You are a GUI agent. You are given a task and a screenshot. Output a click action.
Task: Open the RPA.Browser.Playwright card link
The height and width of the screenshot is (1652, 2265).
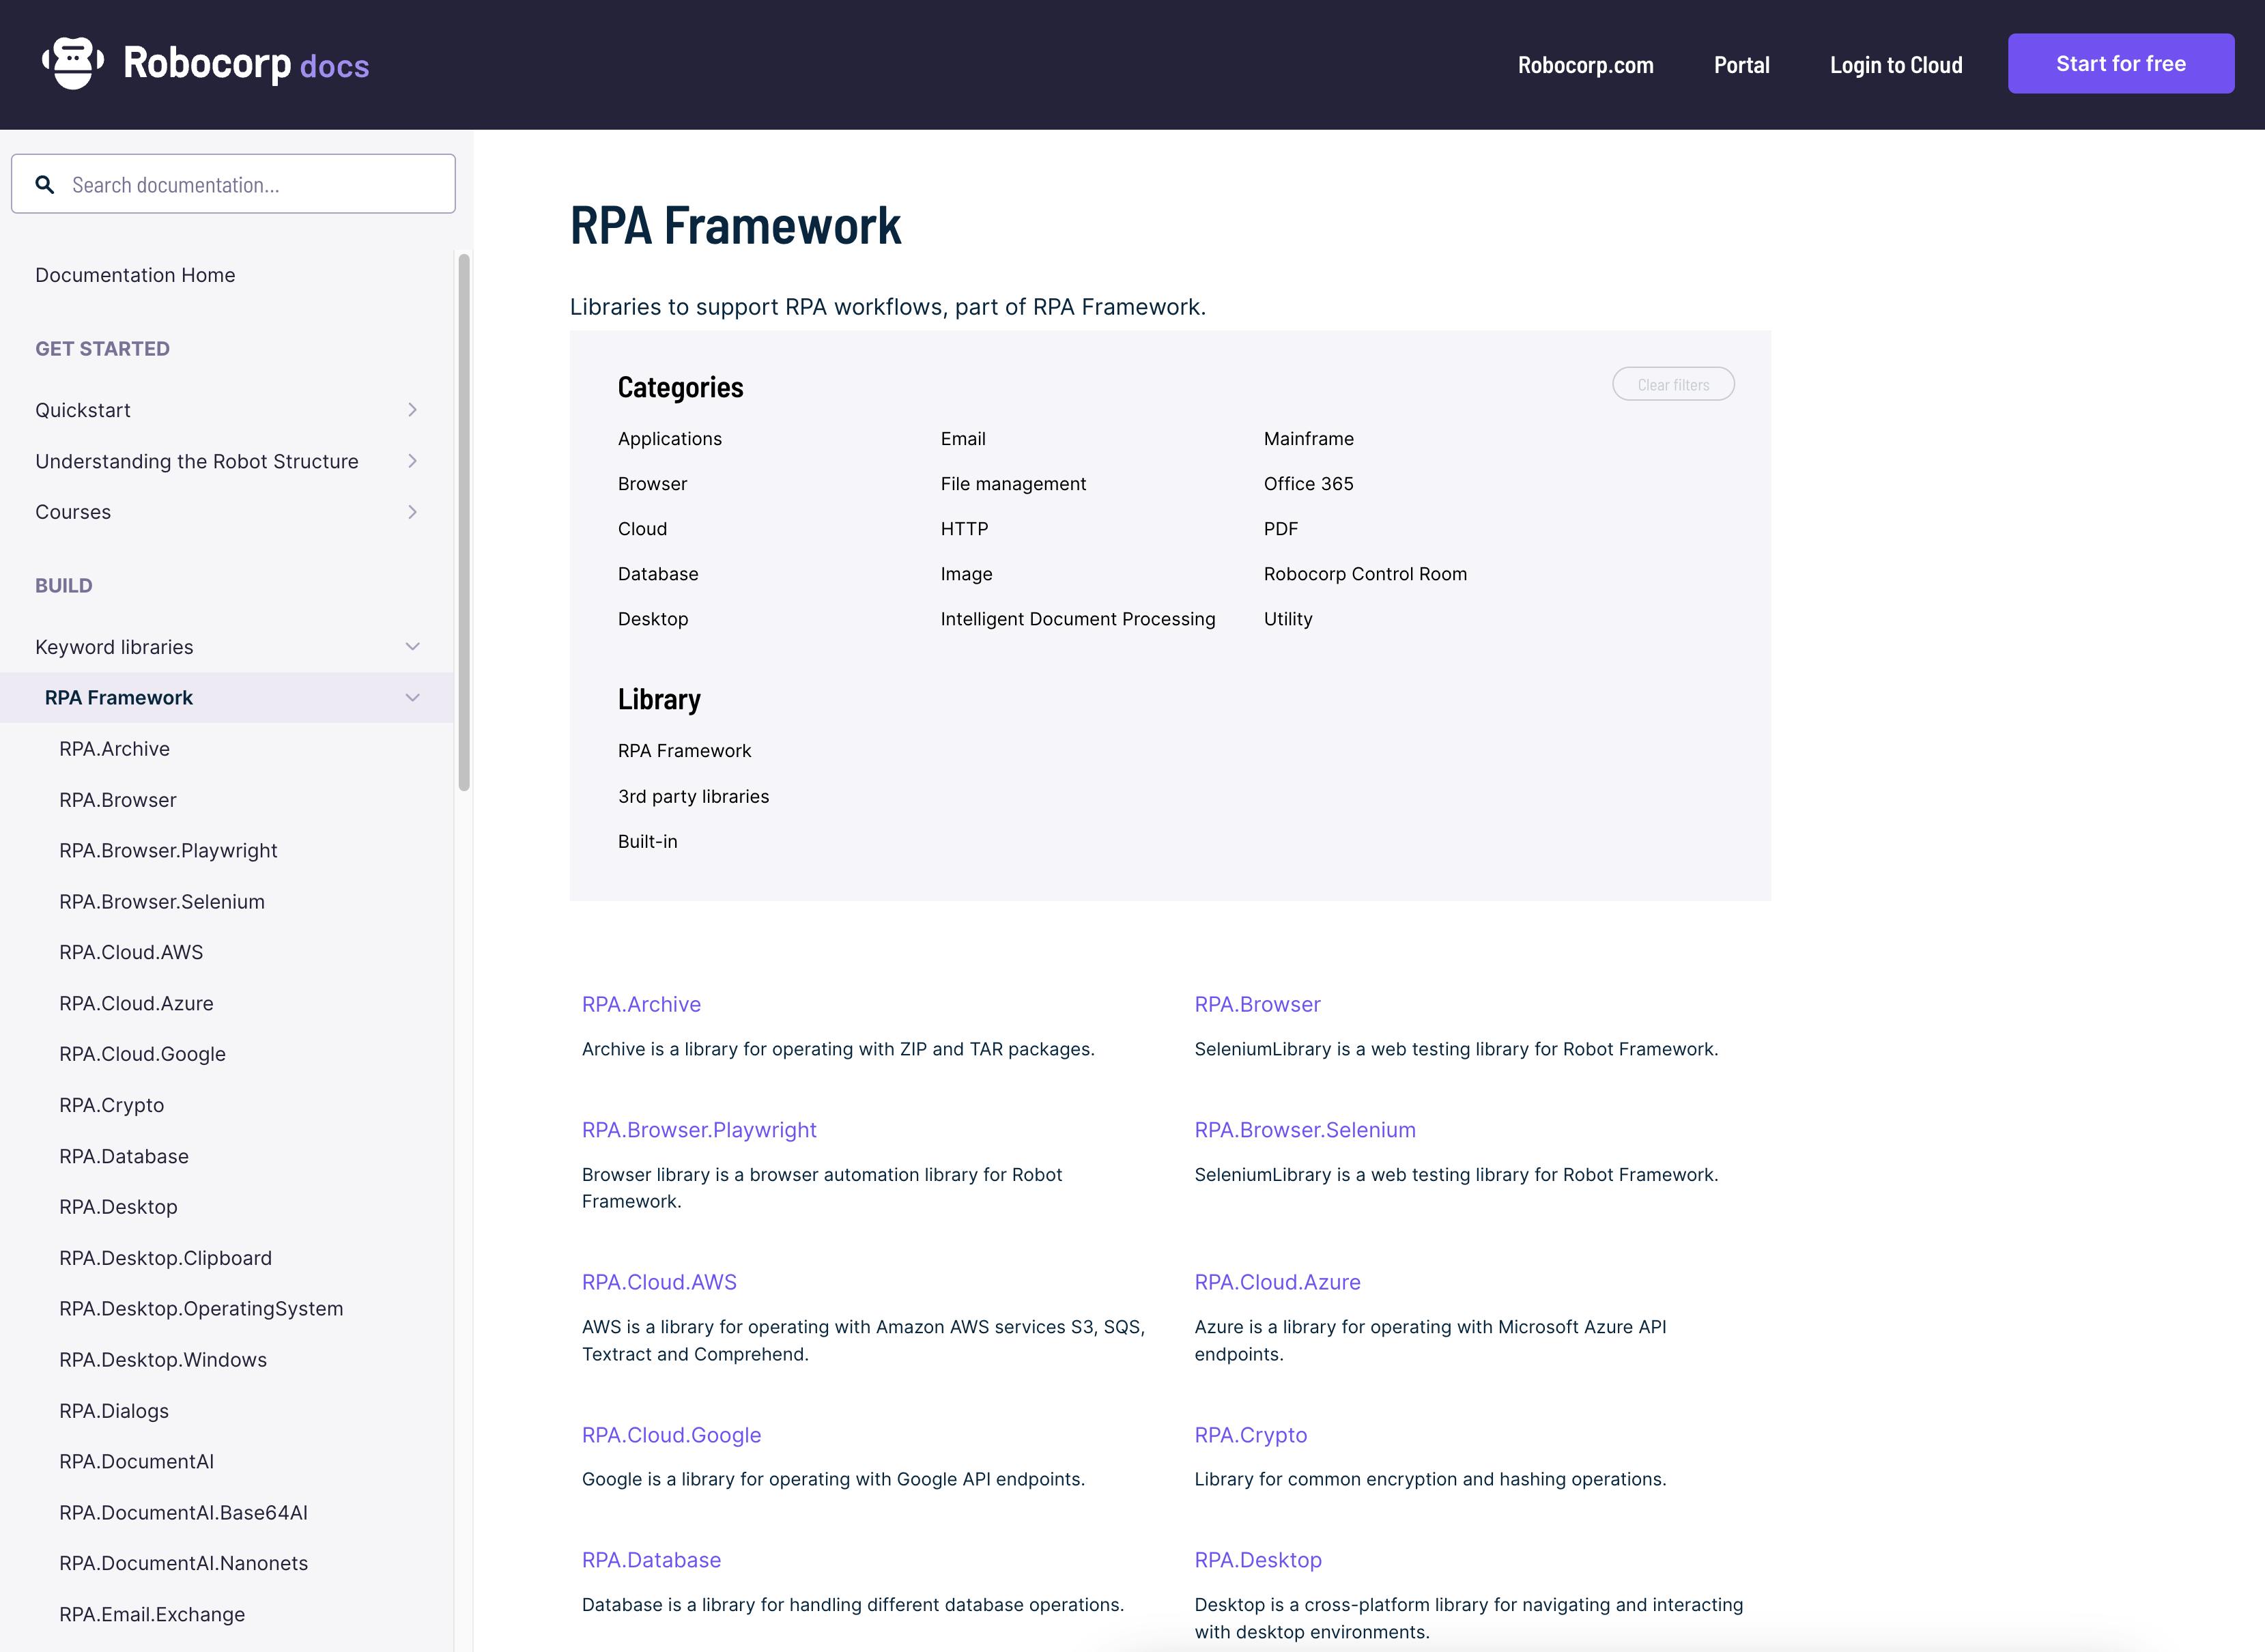pos(699,1130)
